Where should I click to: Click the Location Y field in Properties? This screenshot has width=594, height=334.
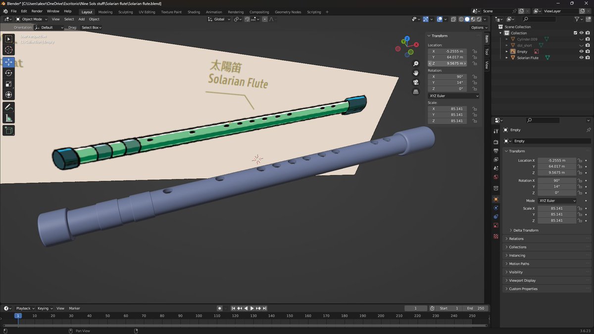557,167
